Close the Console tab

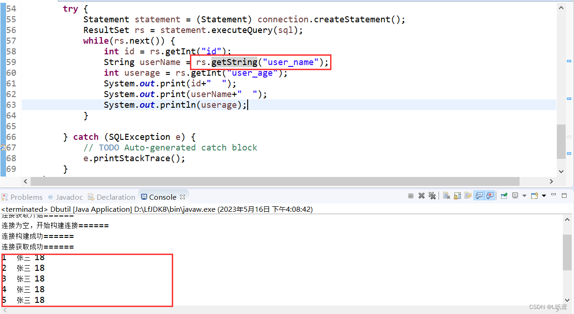[182, 196]
